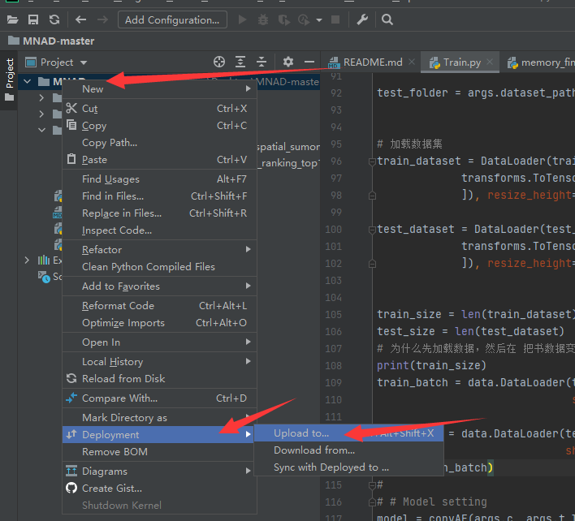
Task: Click the Debug bug icon
Action: (263, 19)
